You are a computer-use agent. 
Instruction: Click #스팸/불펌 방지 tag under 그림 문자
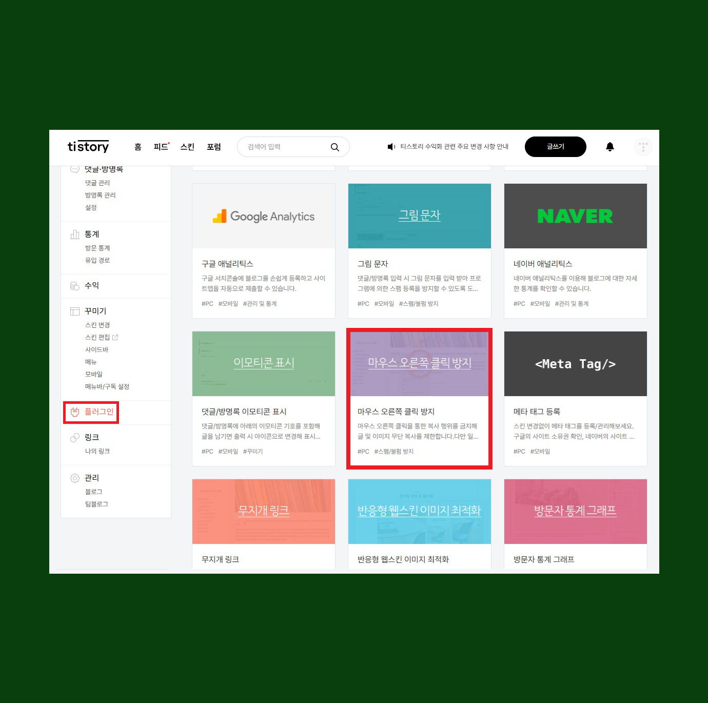[419, 304]
